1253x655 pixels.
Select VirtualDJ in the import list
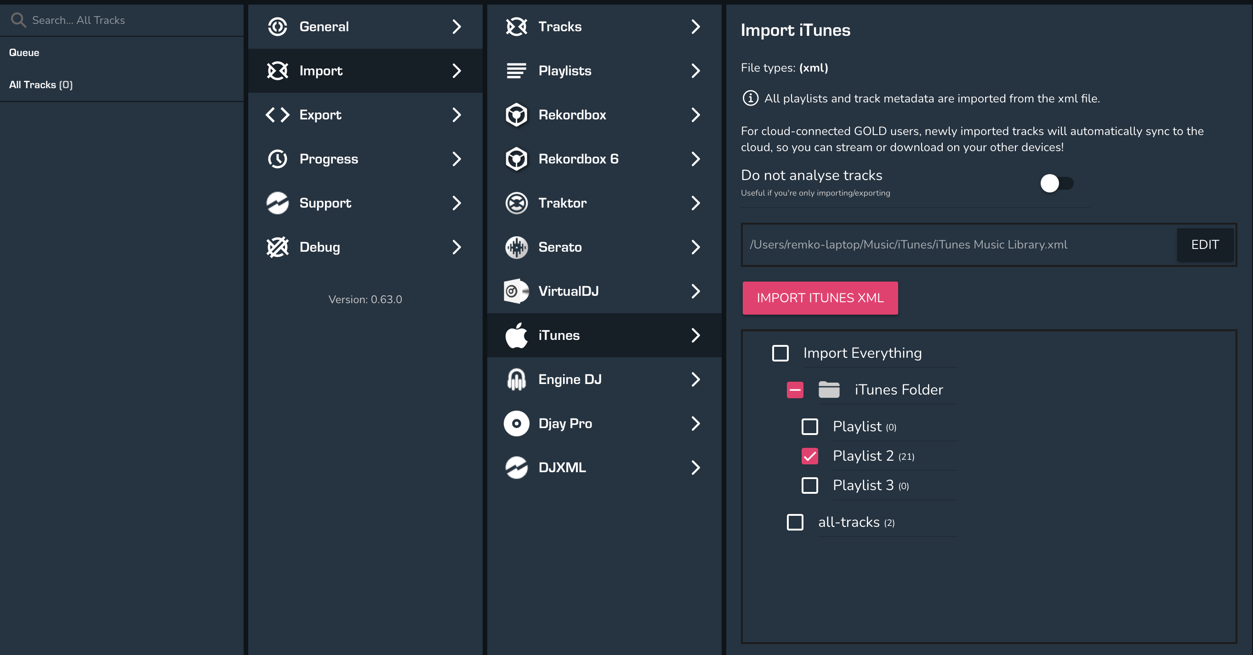[604, 292]
